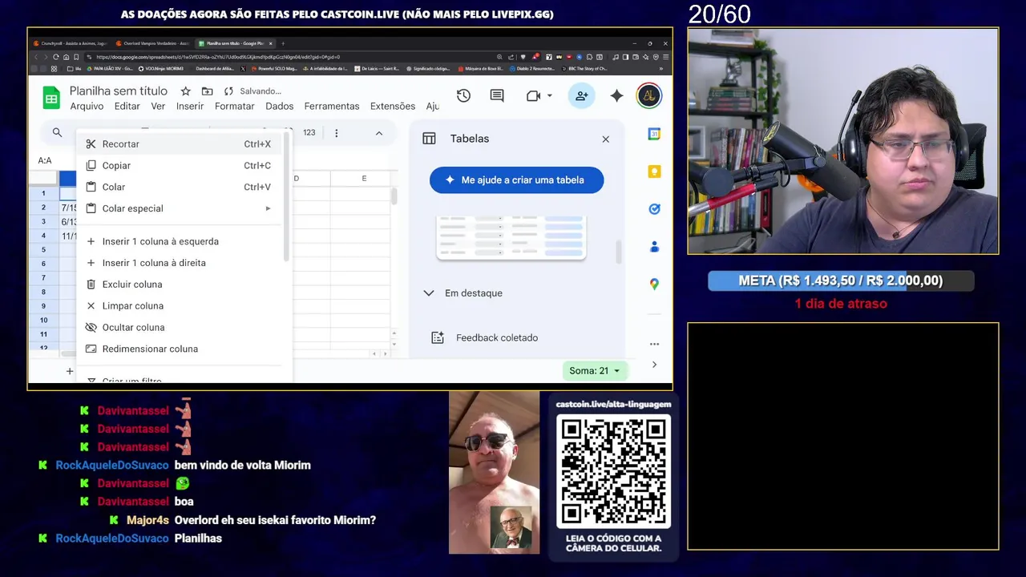1026x577 pixels.
Task: Open the Arquivo menu
Action: click(x=87, y=107)
